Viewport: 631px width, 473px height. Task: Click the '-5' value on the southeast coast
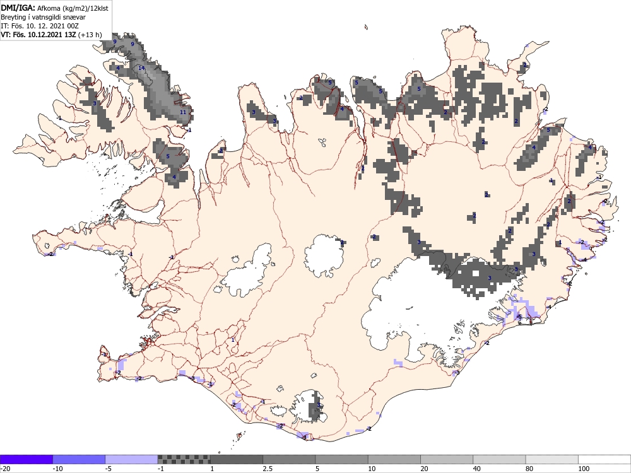(x=519, y=317)
